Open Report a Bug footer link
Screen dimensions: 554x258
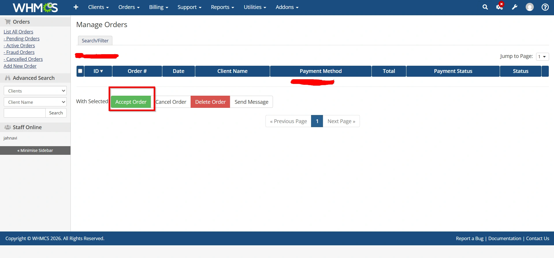[x=470, y=238]
